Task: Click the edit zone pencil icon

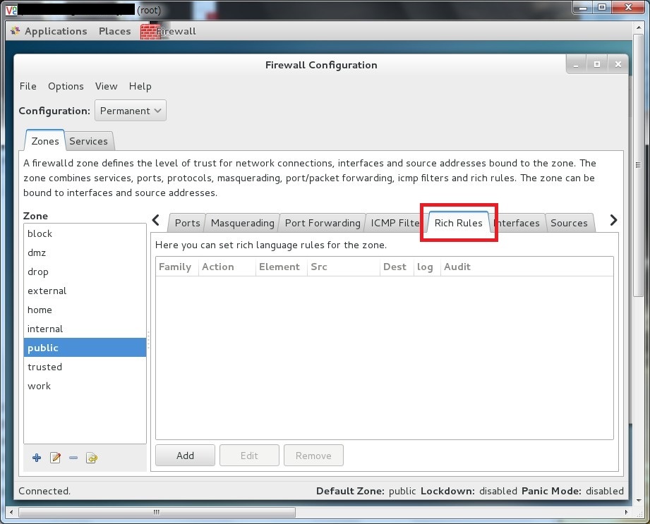Action: (55, 458)
